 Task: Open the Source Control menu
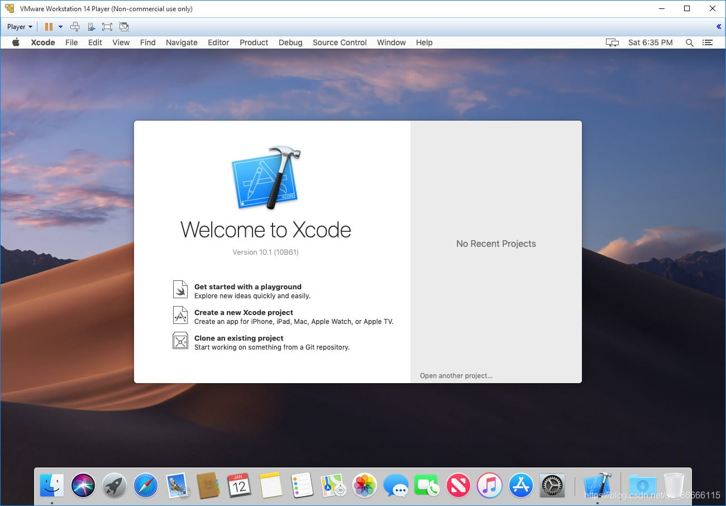tap(339, 42)
